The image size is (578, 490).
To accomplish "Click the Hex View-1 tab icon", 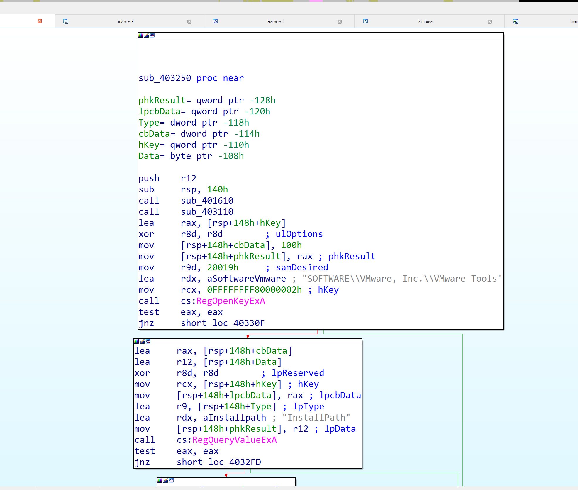I will [x=216, y=21].
